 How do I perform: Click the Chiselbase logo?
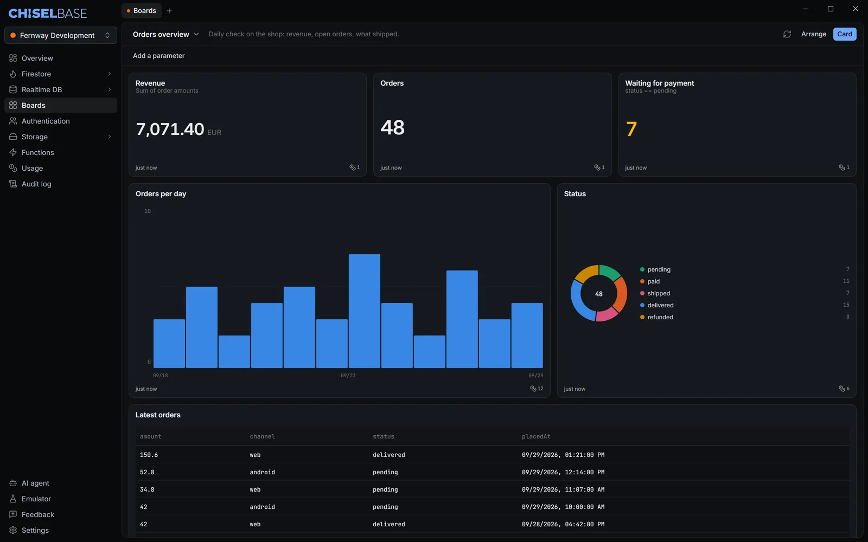coord(48,14)
